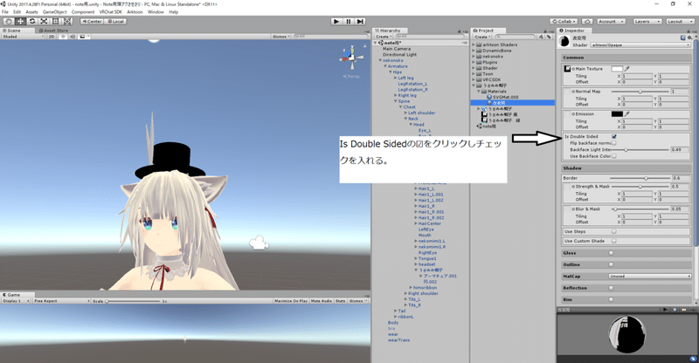Select the Scale tool
699x363 pixels.
click(44, 22)
